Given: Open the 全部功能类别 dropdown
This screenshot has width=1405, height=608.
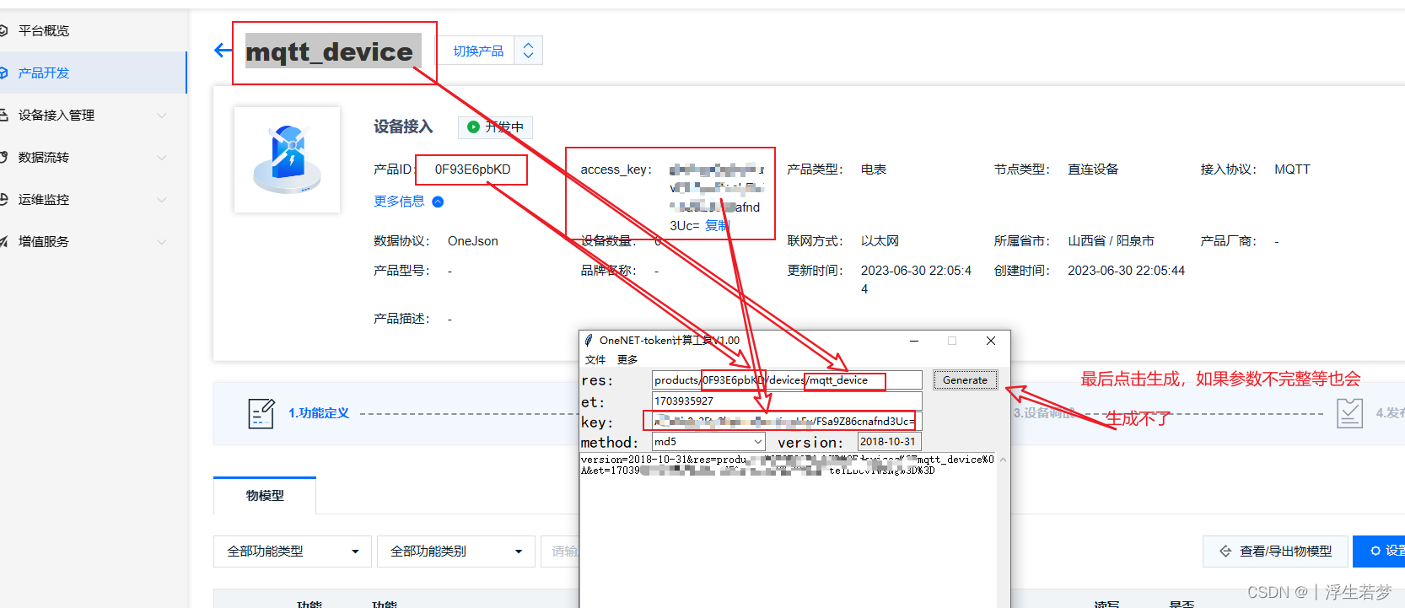Looking at the screenshot, I should 455,552.
